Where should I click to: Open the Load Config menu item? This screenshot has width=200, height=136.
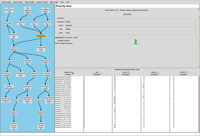tap(17, 2)
